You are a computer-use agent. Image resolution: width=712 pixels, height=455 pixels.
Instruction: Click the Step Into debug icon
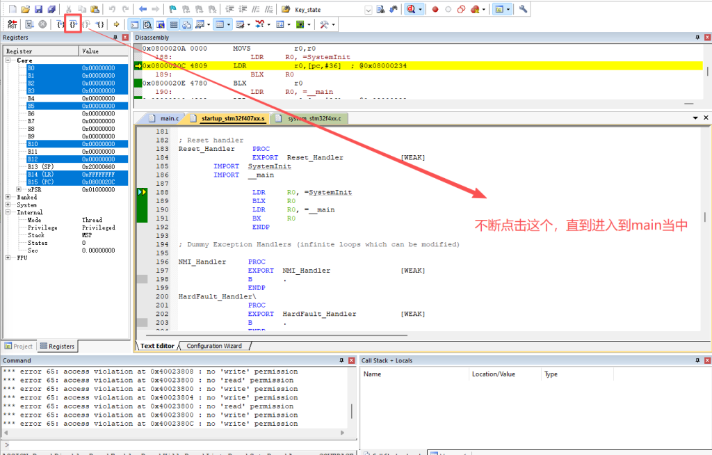coord(60,24)
